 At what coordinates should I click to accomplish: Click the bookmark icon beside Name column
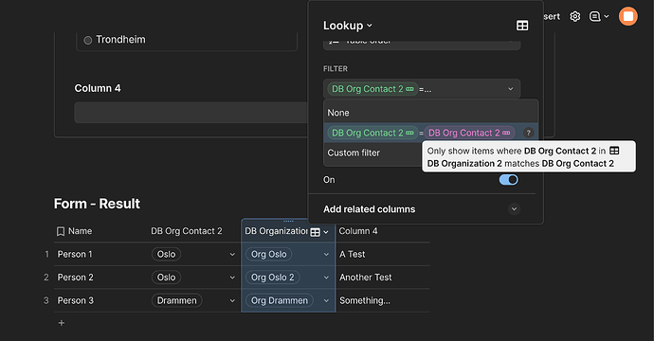61,231
